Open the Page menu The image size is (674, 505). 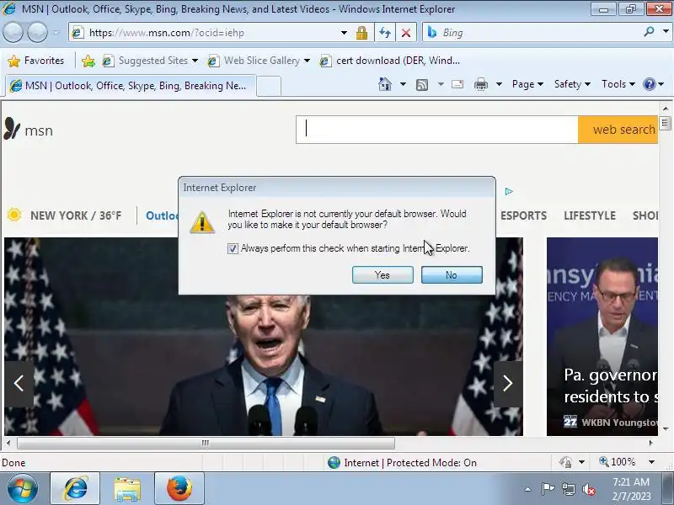click(x=528, y=84)
